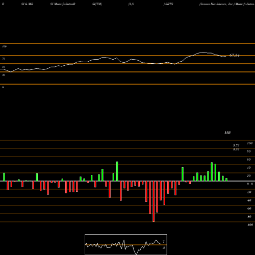This screenshot has width=255, height=255.
Task: Click the MR scale label 20
Action: point(249,176)
